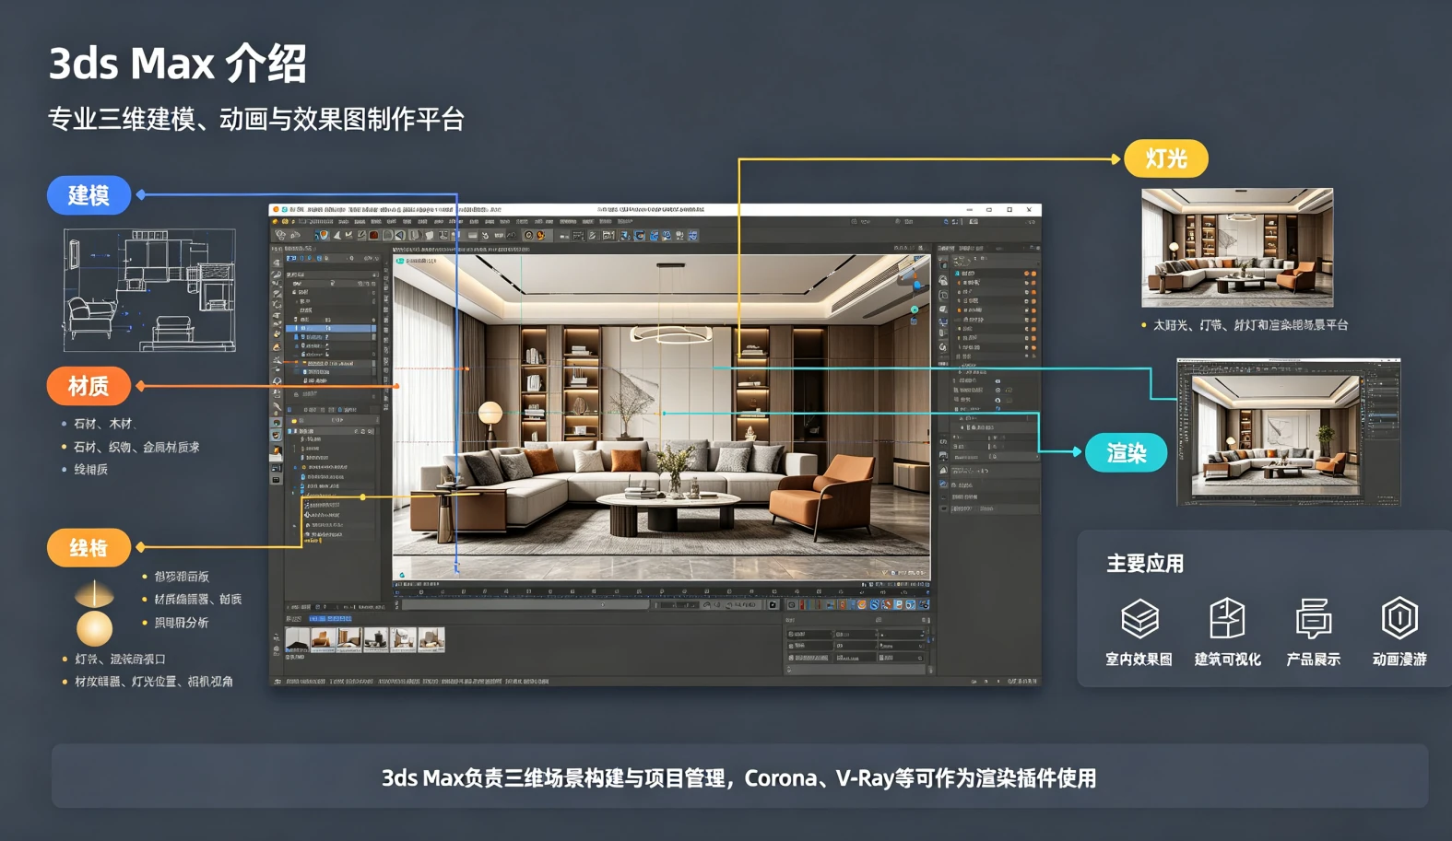Toggle the rightmost orange dot on the first scene-list row

1033,274
